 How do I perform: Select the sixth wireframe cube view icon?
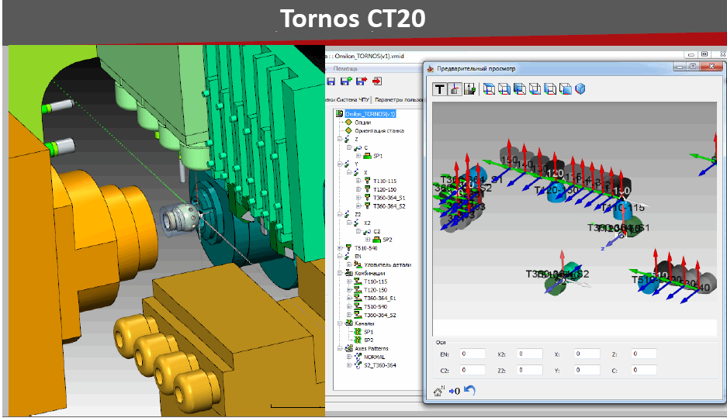click(565, 89)
